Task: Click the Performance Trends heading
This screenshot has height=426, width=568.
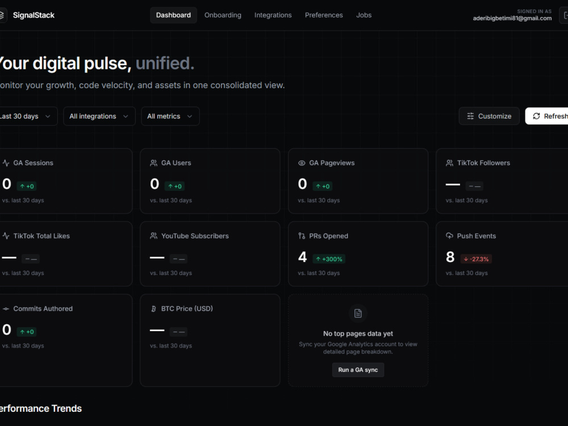Action: (x=40, y=408)
